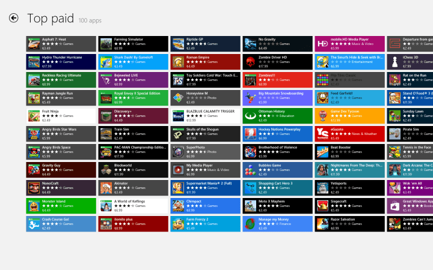Viewport: 433px width, 270px height.
Task: Open the Asphalt 7: Heat app icon
Action: pyautogui.click(x=34, y=44)
